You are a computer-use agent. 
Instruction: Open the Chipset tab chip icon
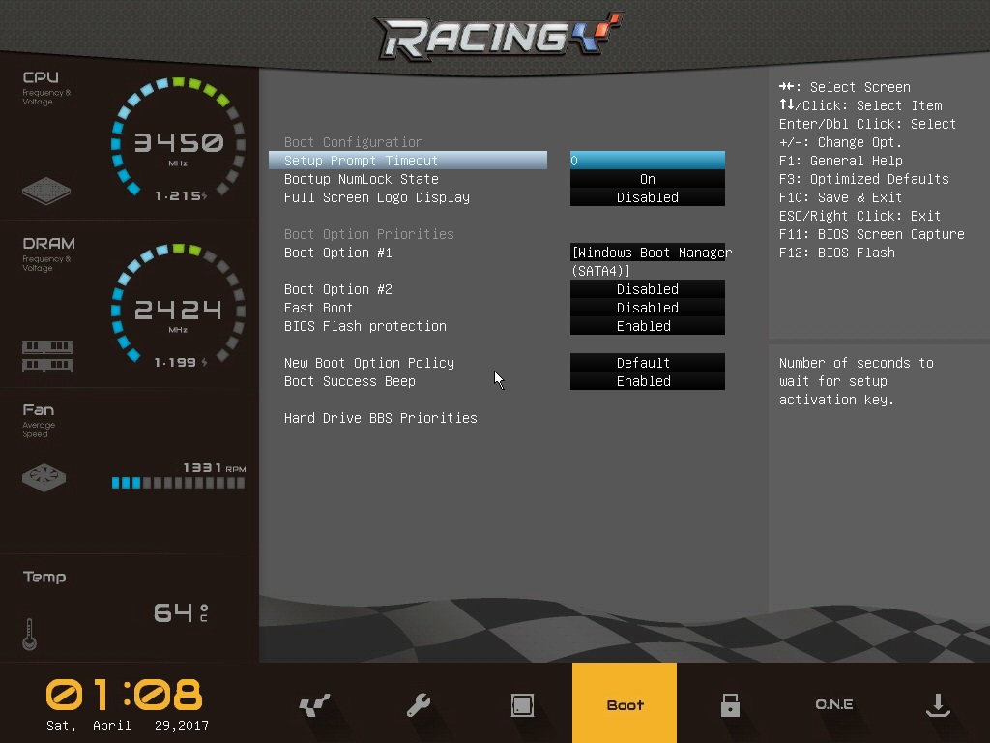(522, 704)
